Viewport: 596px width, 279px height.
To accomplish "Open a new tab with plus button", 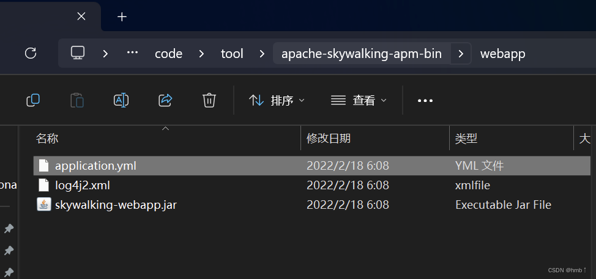I will point(122,16).
